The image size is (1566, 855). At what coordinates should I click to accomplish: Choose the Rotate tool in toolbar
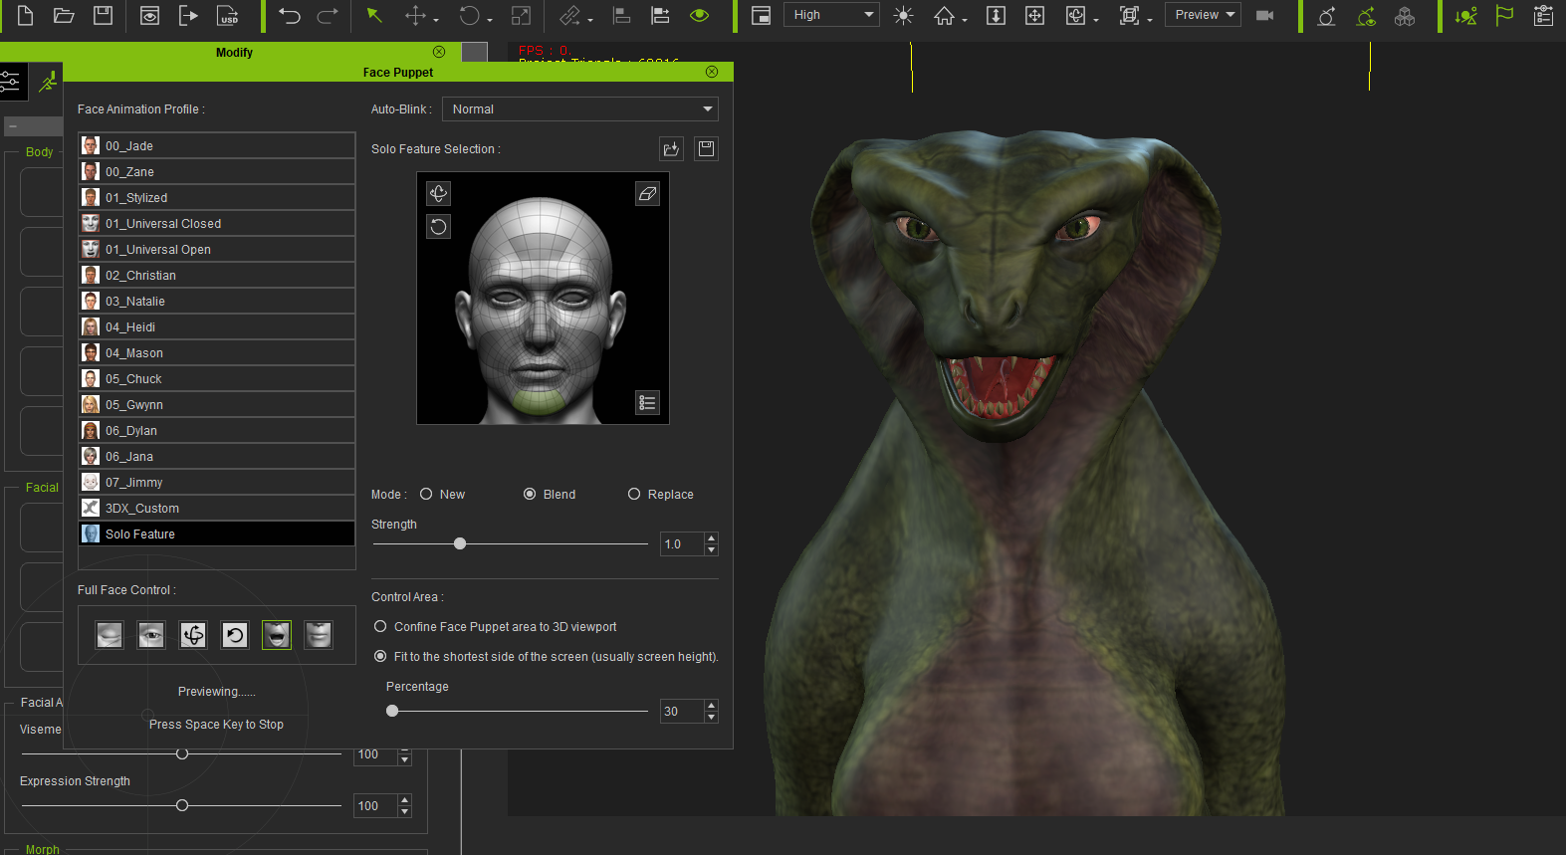click(x=469, y=15)
